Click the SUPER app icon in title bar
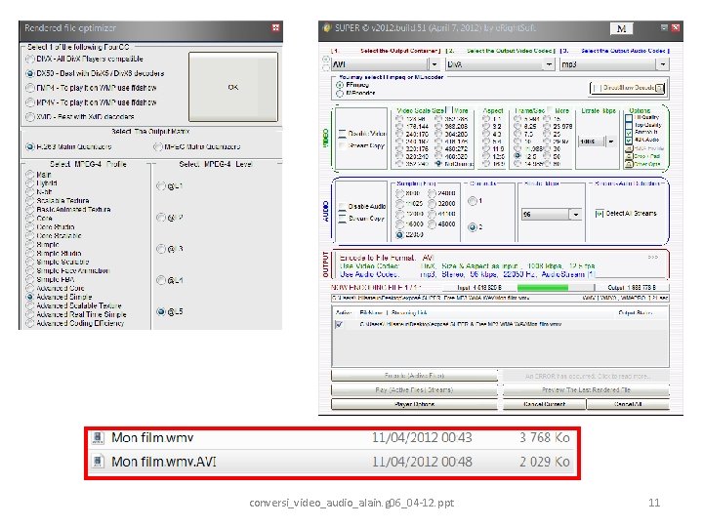 327,27
